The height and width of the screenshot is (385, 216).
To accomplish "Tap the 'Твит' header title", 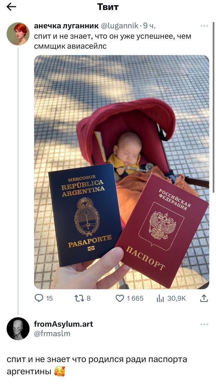I will (x=108, y=7).
